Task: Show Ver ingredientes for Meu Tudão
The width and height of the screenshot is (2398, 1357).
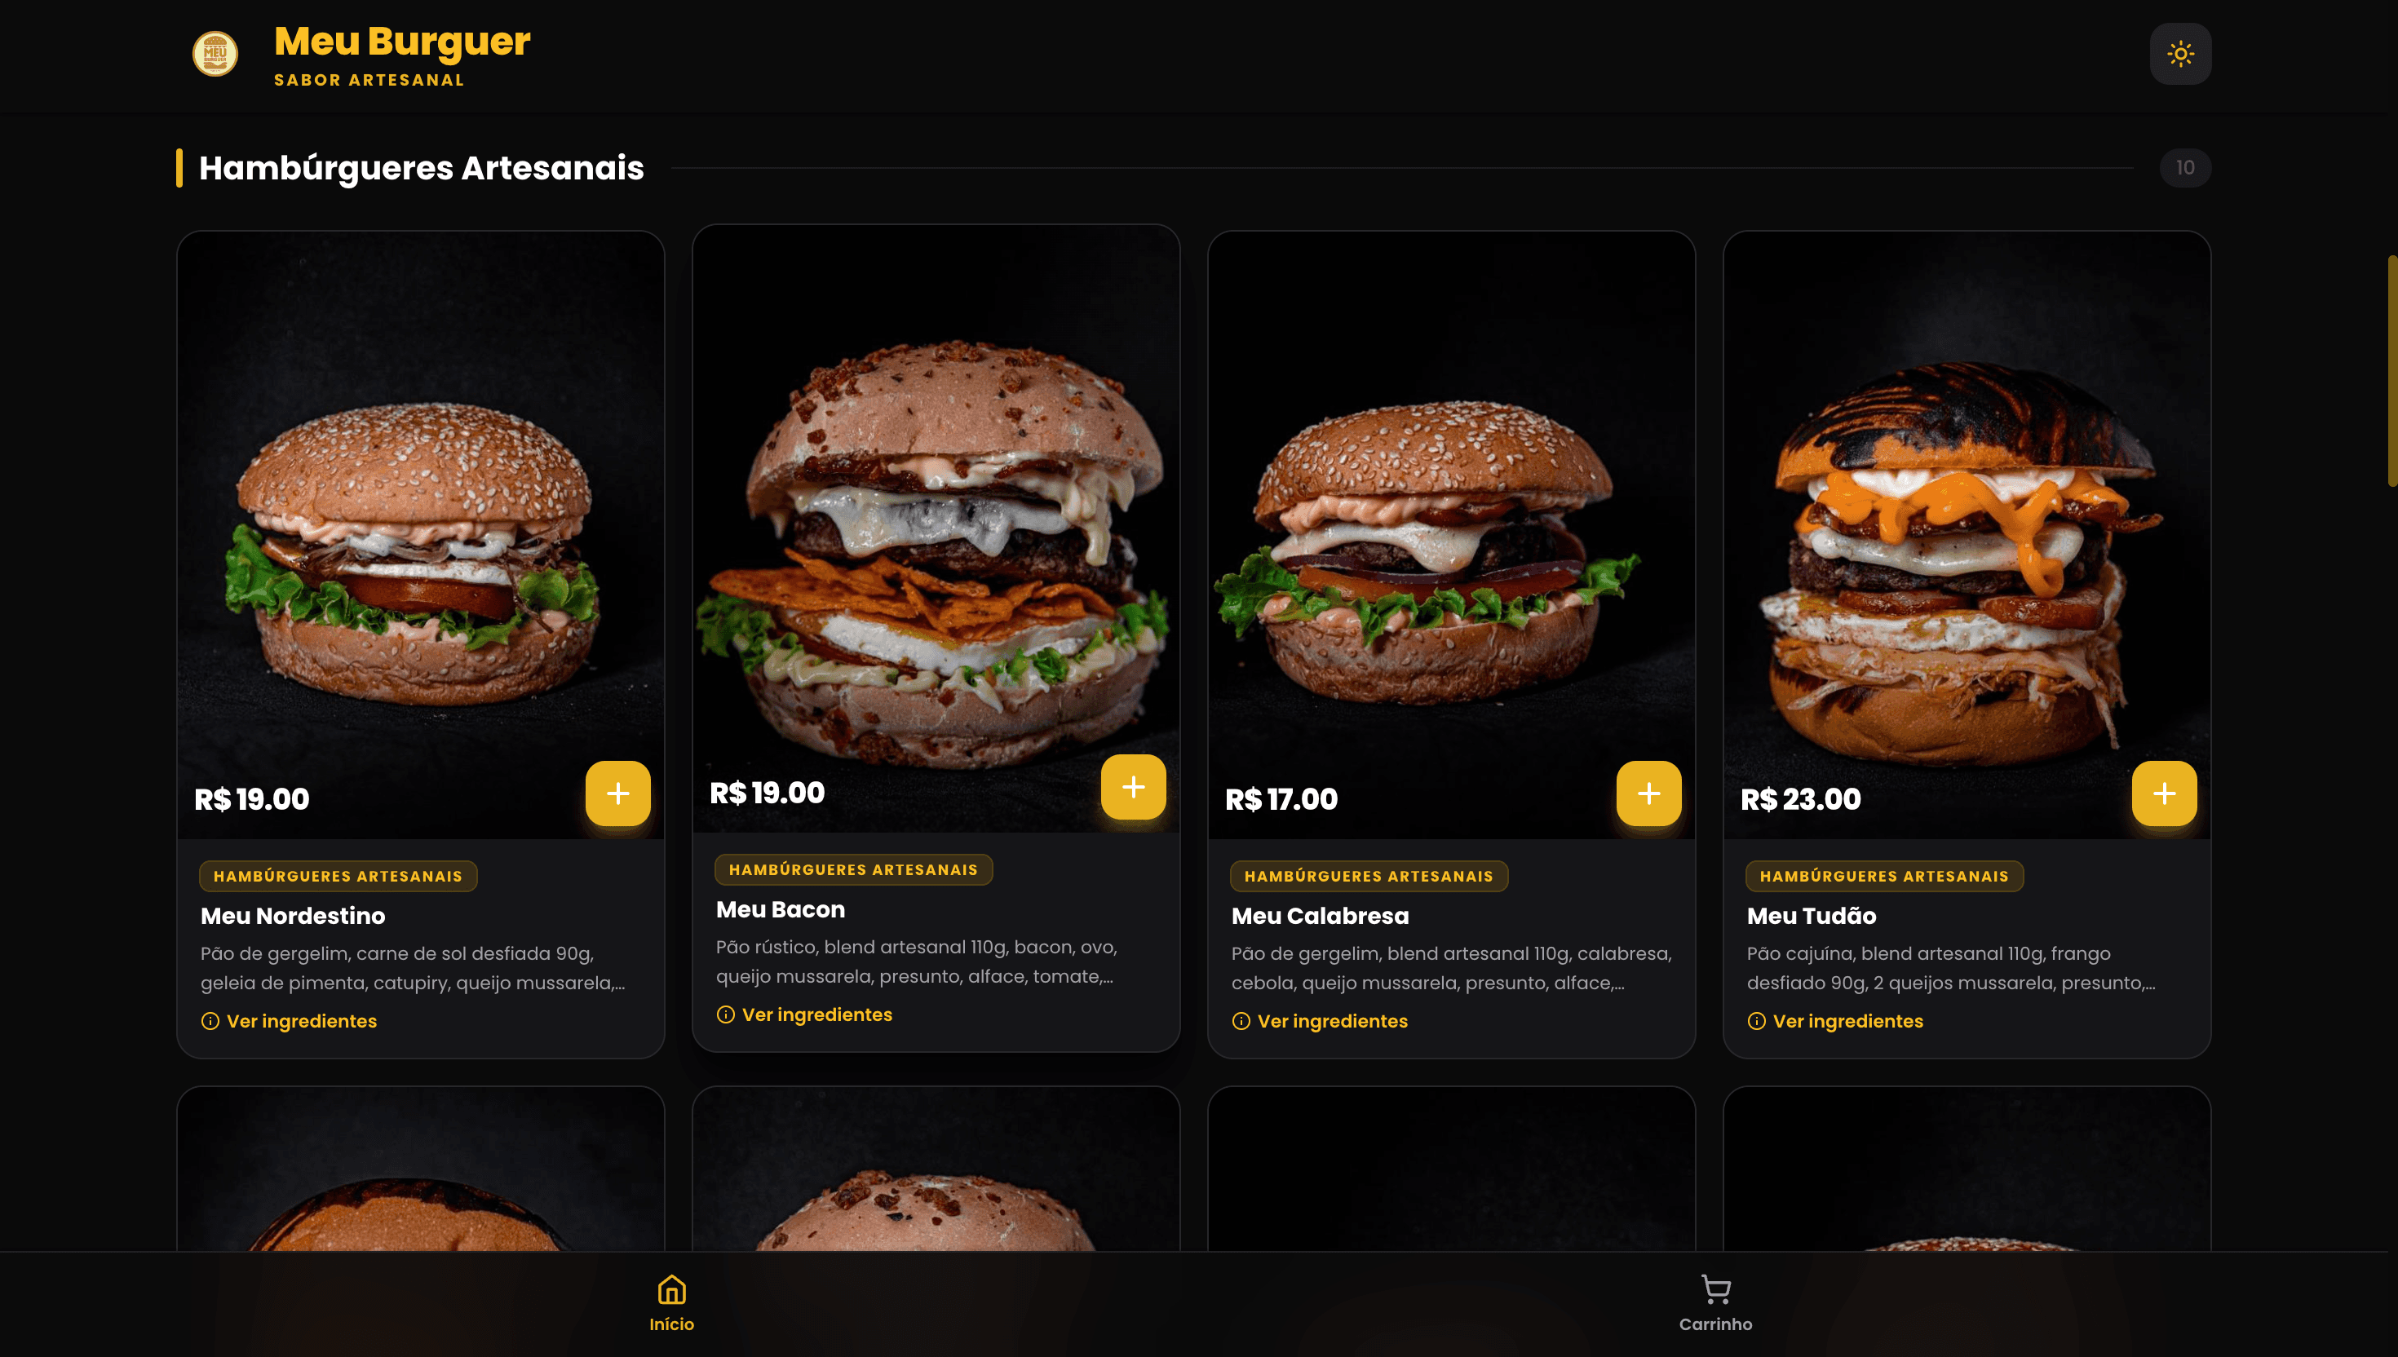Action: coord(1835,1020)
